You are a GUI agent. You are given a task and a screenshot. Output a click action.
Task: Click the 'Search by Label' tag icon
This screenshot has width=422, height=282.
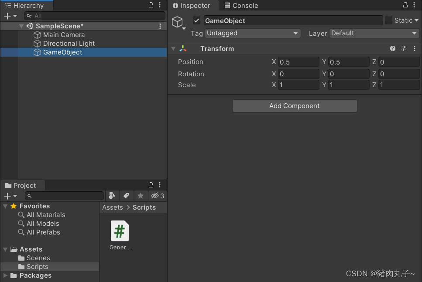(126, 196)
